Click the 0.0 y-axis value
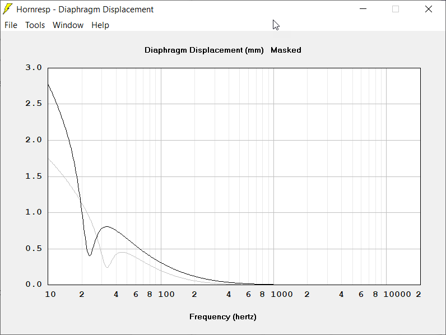The height and width of the screenshot is (335, 446). point(34,285)
